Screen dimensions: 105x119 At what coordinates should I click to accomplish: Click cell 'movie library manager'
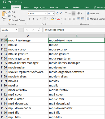tap(28, 63)
